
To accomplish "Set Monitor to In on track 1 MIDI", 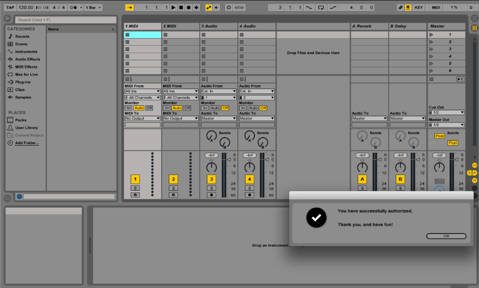I will point(128,108).
